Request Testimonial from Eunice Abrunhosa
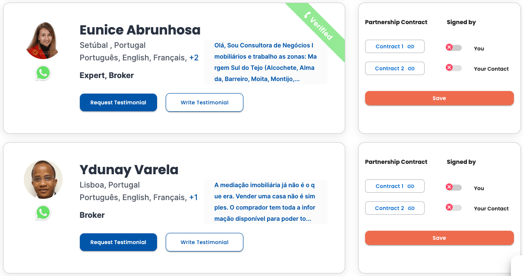 pos(118,103)
